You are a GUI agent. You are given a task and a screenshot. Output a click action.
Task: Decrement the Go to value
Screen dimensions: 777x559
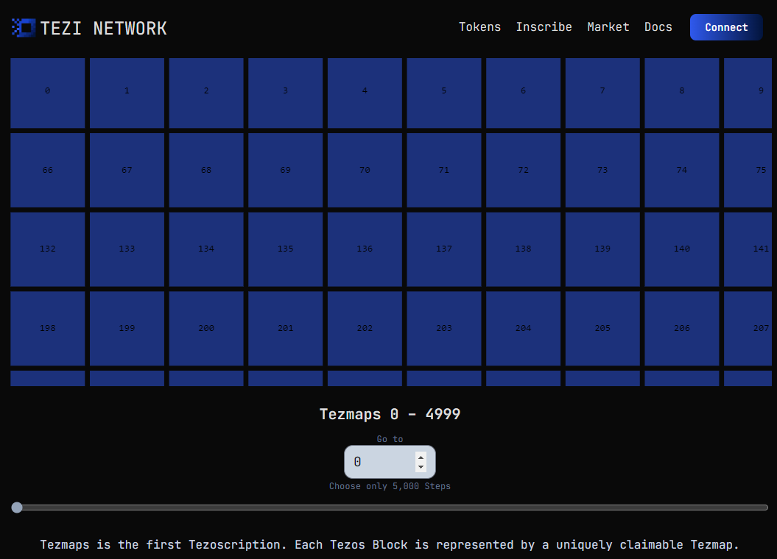421,467
